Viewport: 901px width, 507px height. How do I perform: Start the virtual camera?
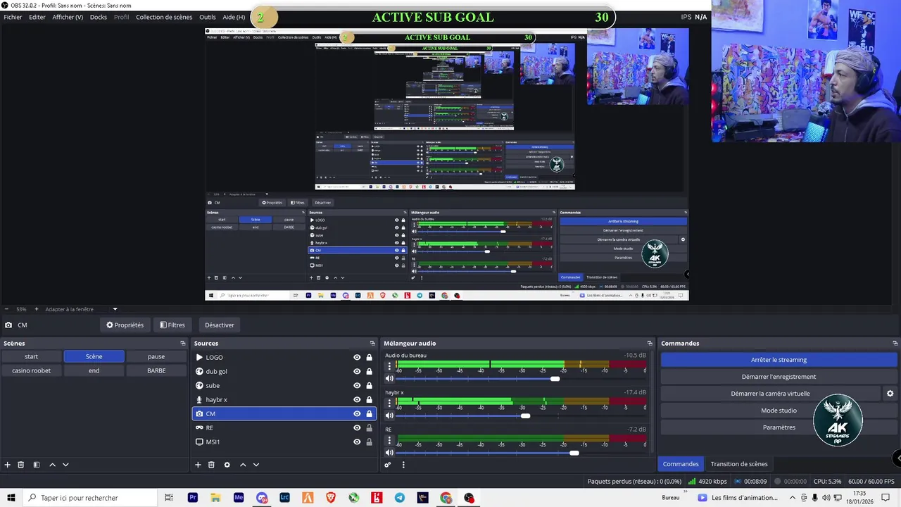(x=770, y=394)
